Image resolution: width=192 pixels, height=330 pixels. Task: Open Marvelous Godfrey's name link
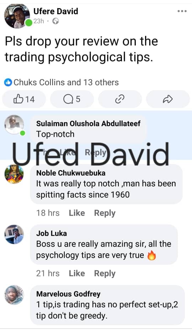[68, 294]
